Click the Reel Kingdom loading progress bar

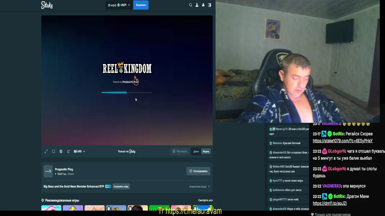pos(127,93)
